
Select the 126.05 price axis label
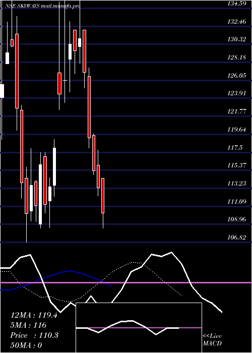pos(236,76)
